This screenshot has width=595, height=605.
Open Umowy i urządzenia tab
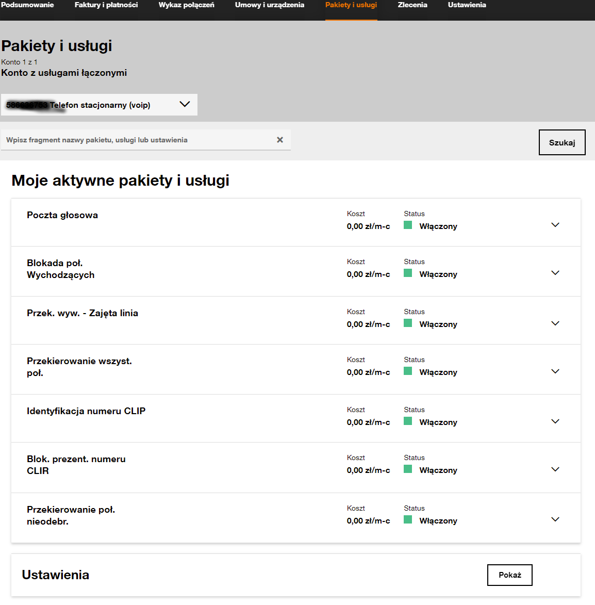270,5
